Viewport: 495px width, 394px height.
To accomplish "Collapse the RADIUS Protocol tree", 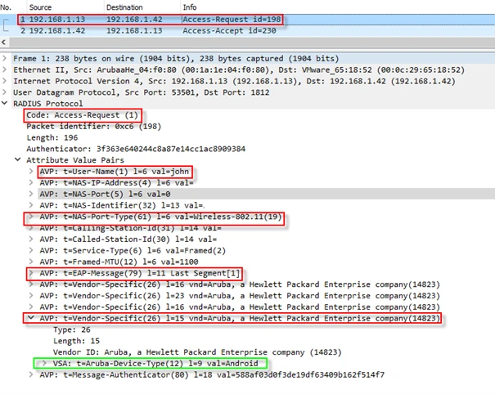I will coord(7,104).
